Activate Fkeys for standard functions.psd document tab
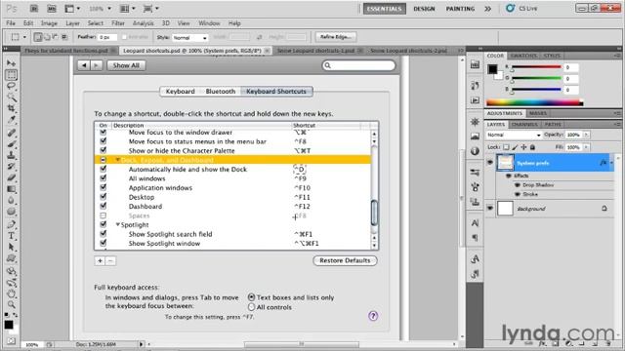 click(x=66, y=51)
